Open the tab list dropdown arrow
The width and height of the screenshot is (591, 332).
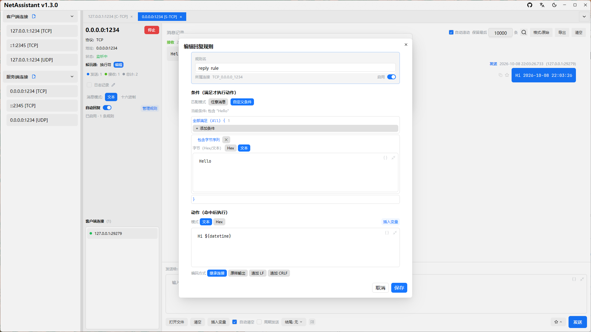point(584,17)
